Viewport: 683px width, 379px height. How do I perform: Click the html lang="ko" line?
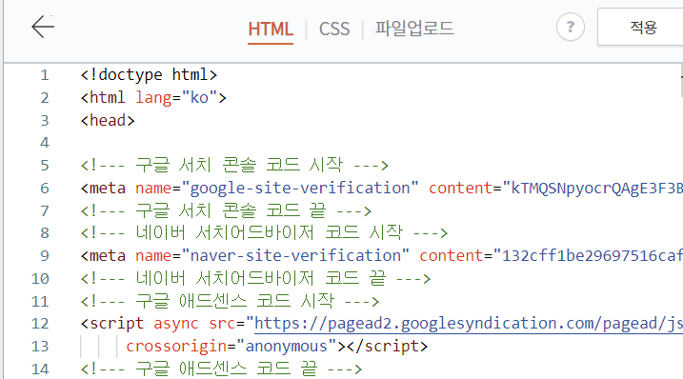coord(153,97)
